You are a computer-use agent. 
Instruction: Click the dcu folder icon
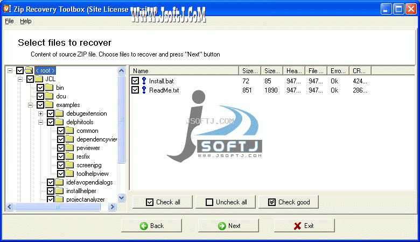tap(50, 96)
